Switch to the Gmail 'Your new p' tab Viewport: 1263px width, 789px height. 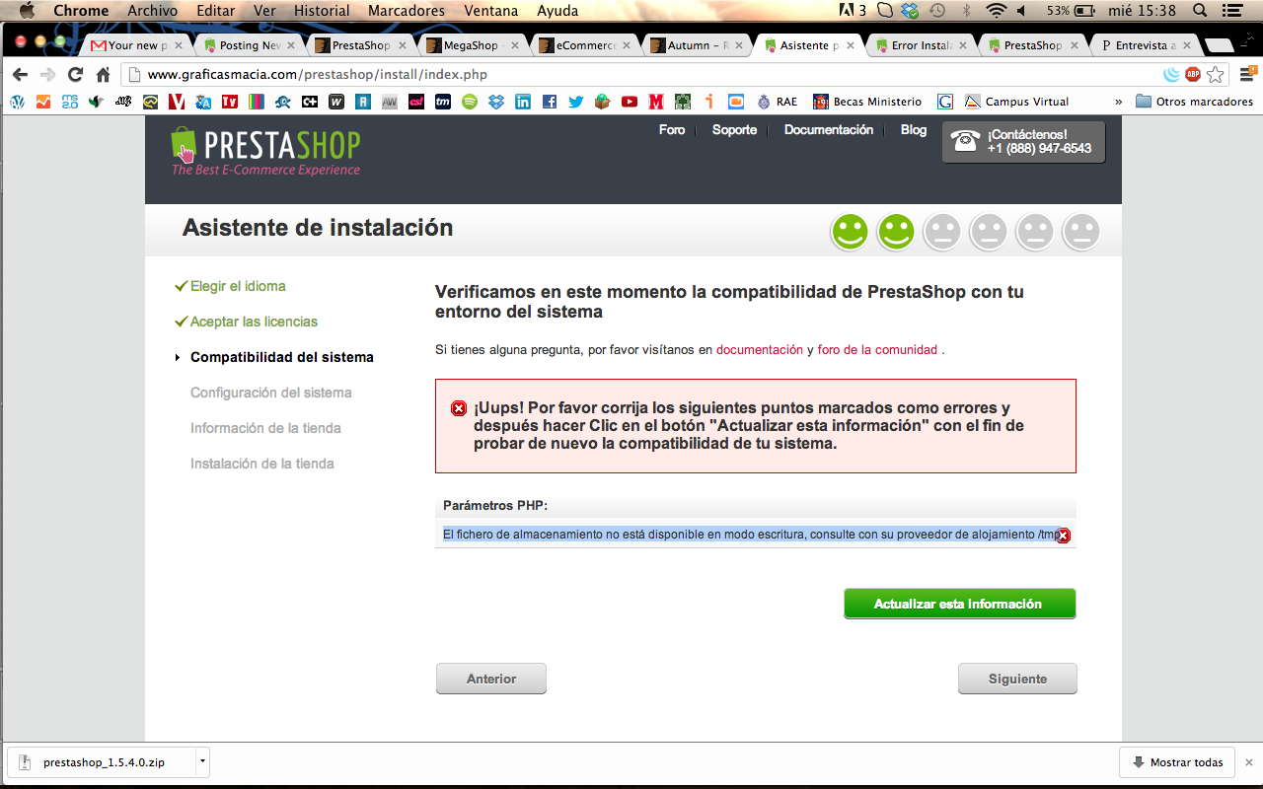(x=136, y=45)
